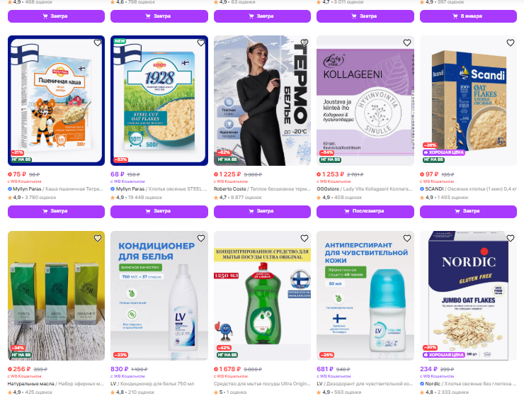
Task: Click heart icon on LV antiperspirant card
Action: point(407,238)
